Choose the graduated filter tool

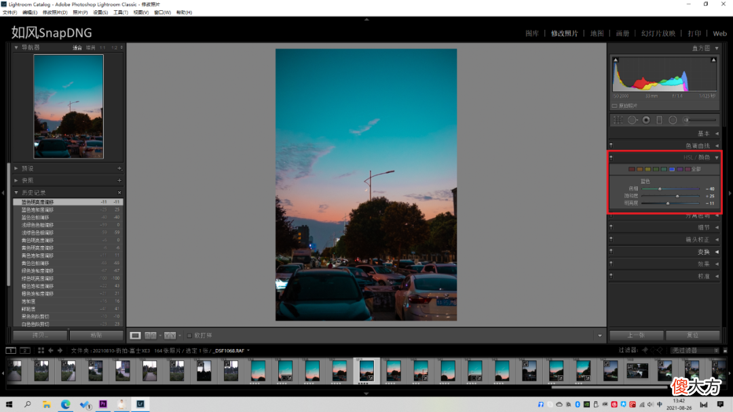[659, 120]
